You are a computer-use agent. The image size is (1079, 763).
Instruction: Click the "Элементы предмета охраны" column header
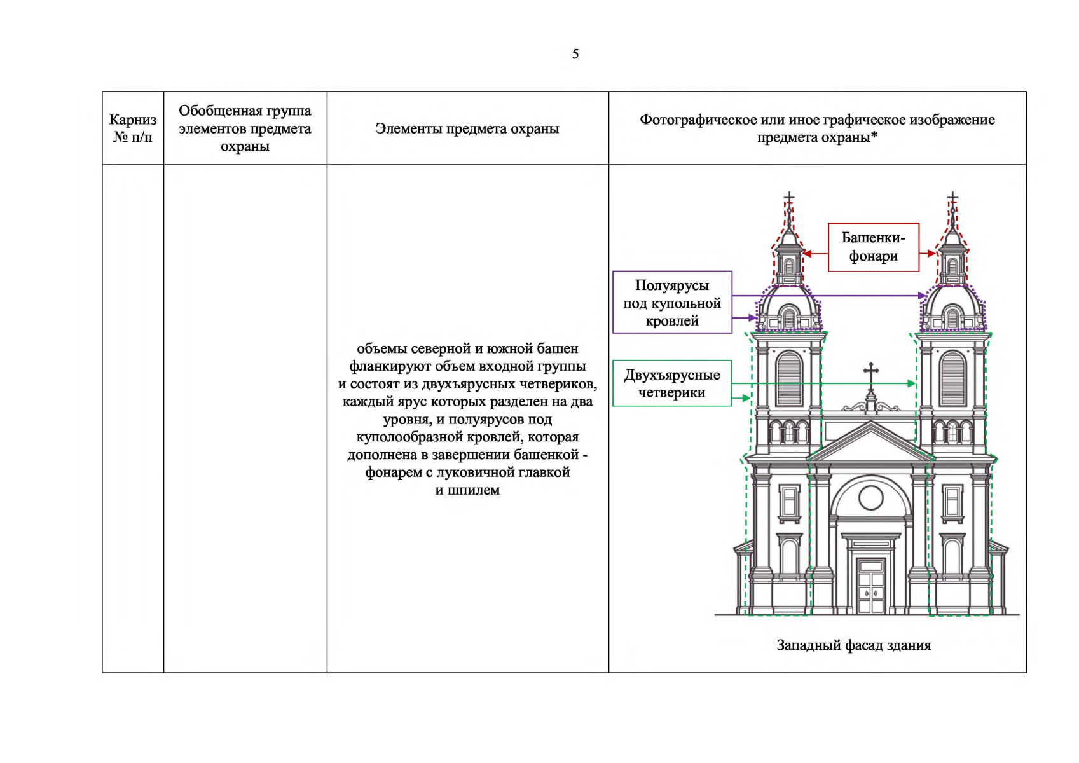467,128
